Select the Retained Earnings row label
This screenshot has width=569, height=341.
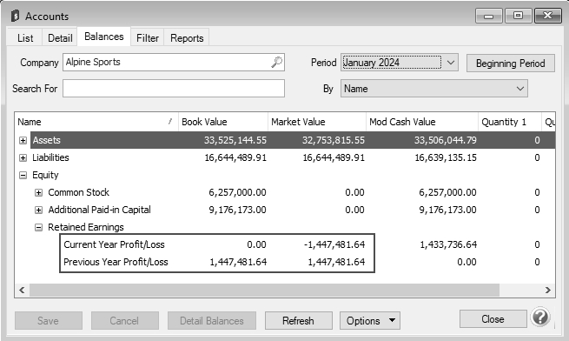point(86,227)
